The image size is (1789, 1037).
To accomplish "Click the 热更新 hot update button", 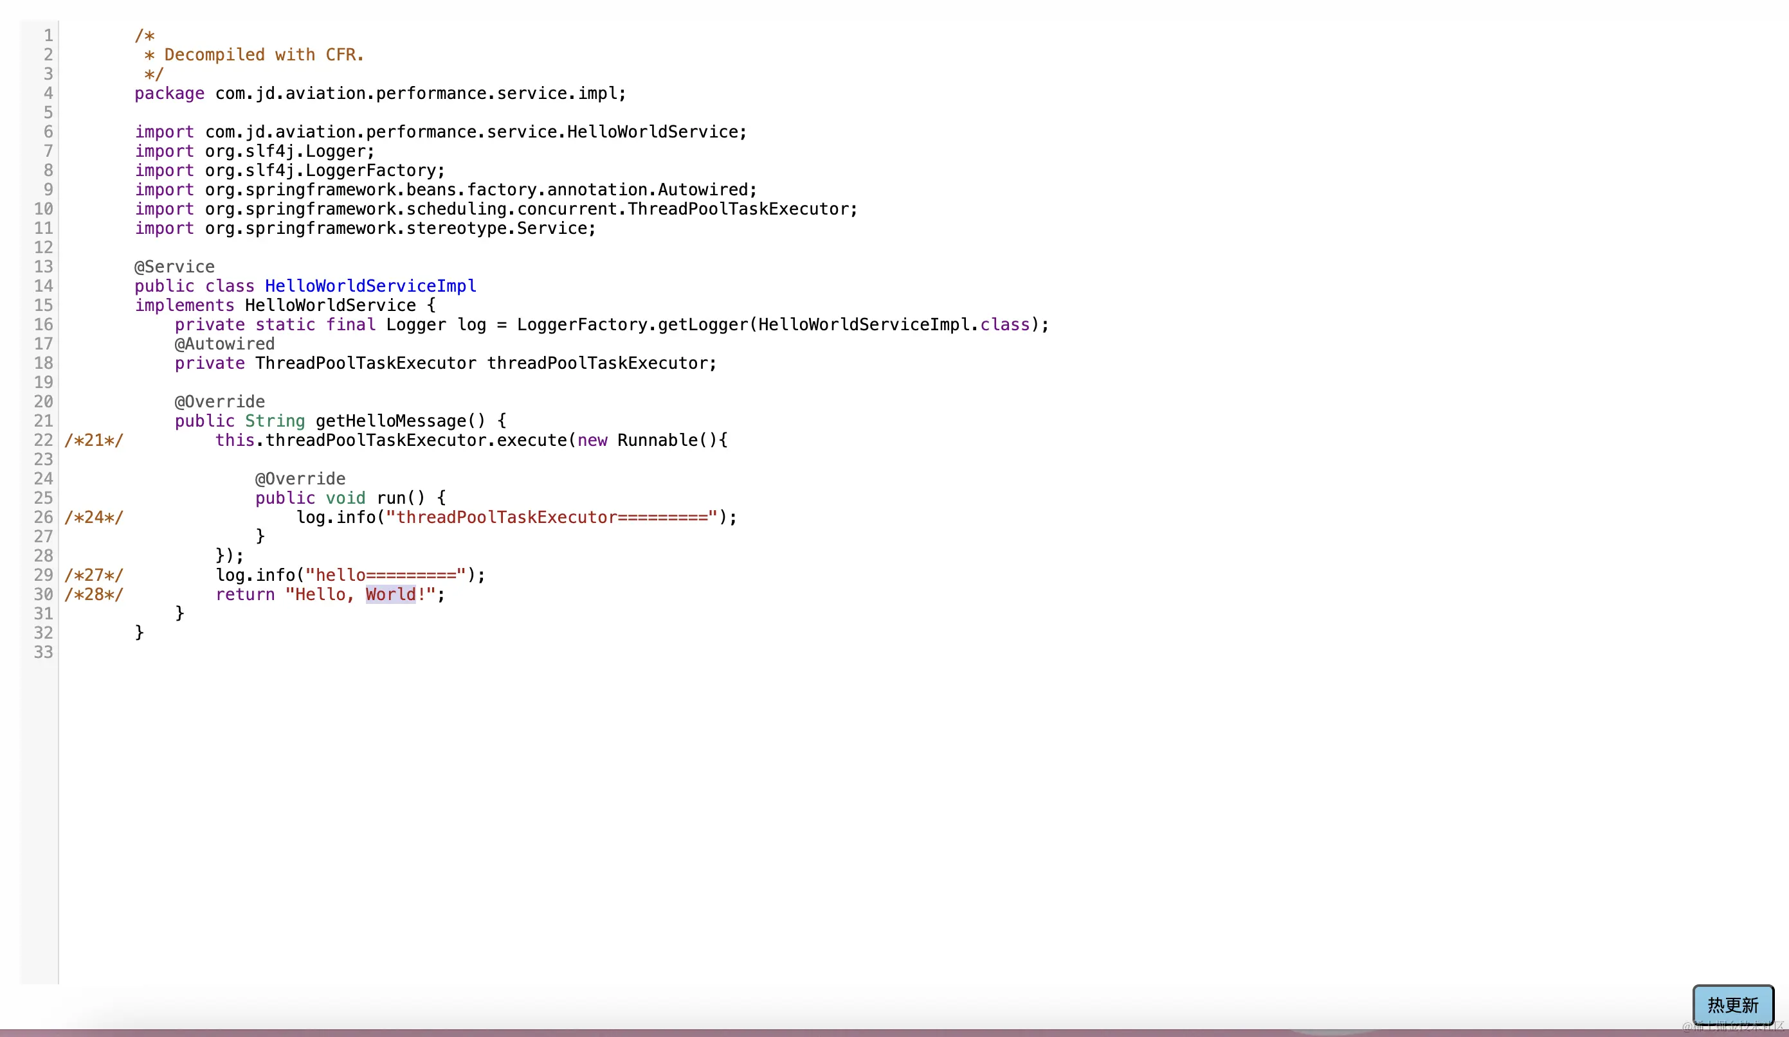I will click(1732, 1004).
